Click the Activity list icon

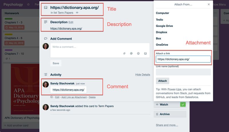(x=46, y=74)
